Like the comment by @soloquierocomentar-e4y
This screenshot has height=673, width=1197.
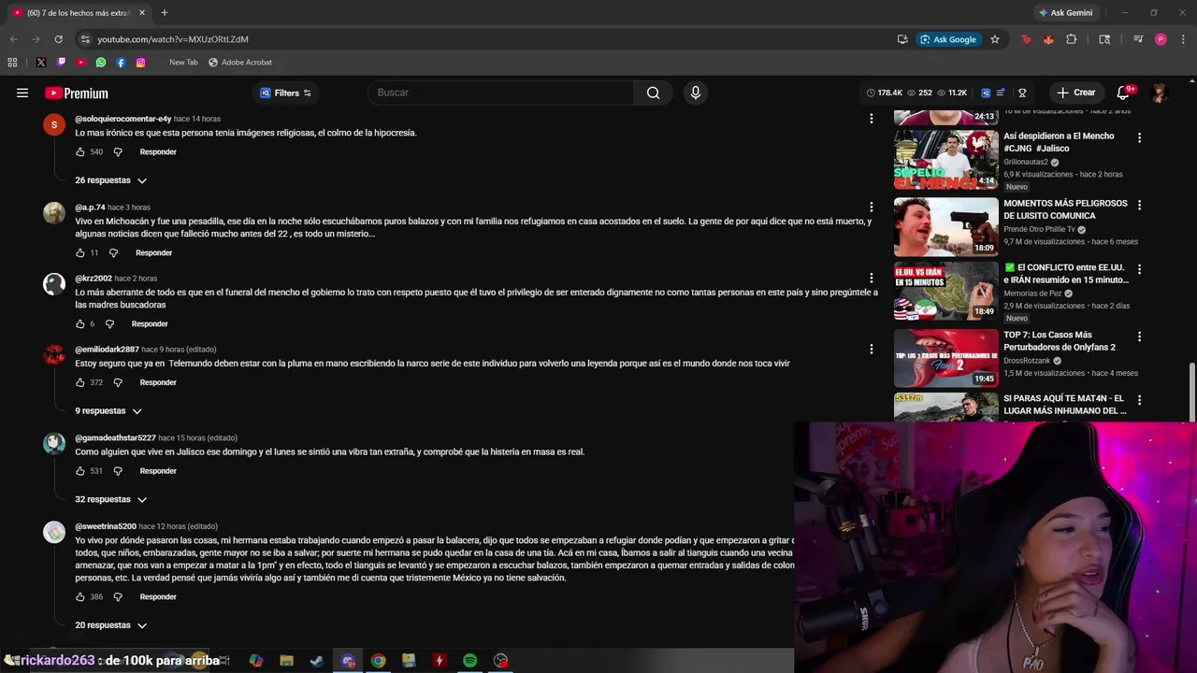tap(80, 151)
